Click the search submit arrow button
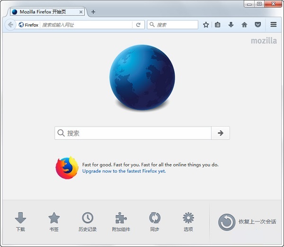The height and width of the screenshot is (247, 284). [x=220, y=133]
